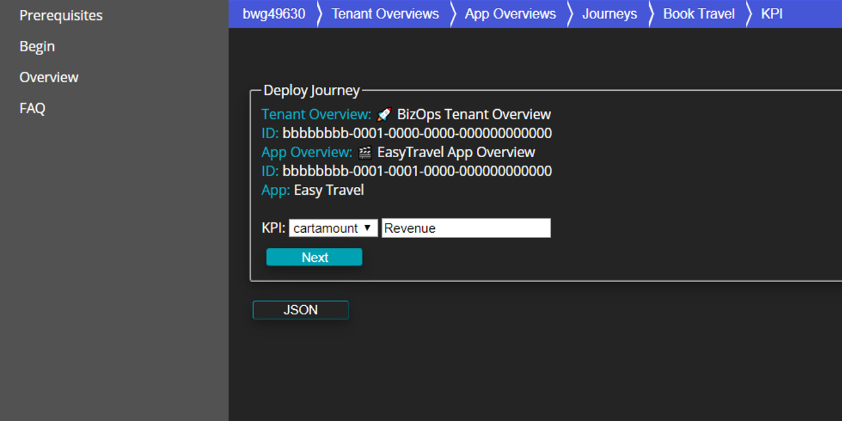Screen dimensions: 842x421
Task: Click the bwg49630 breadcrumb
Action: (x=274, y=14)
